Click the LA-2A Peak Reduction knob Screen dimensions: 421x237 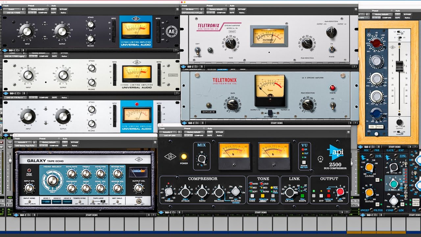click(307, 43)
